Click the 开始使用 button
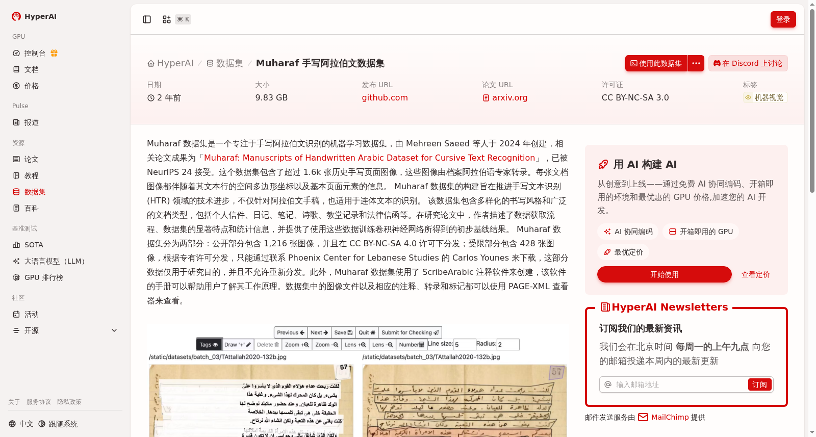The height and width of the screenshot is (437, 816). click(x=665, y=274)
